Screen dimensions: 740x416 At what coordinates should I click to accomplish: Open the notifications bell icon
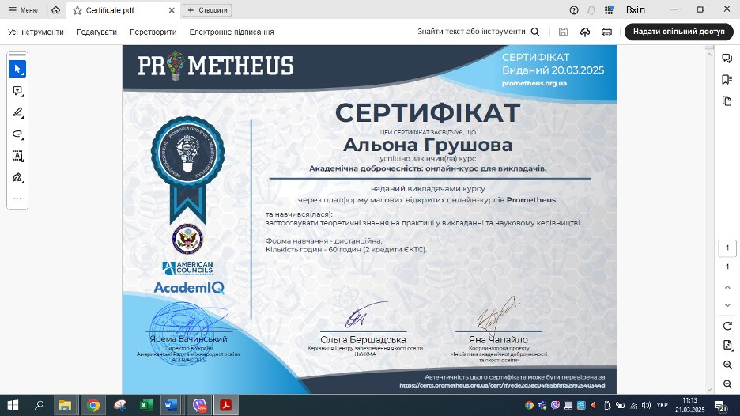591,10
